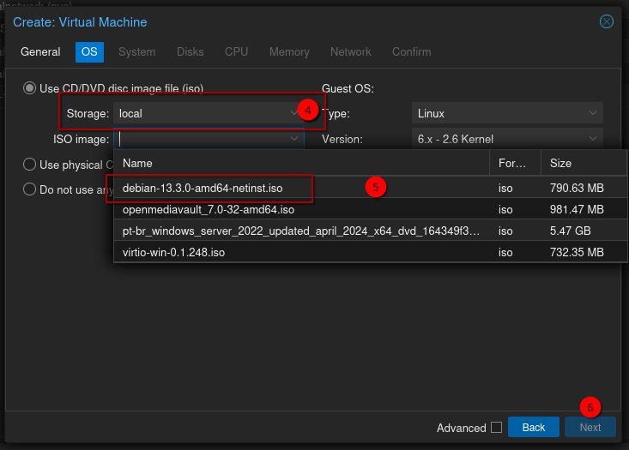This screenshot has width=629, height=450.
Task: Collapse the ISO image dropdown arrow
Action: (294, 139)
